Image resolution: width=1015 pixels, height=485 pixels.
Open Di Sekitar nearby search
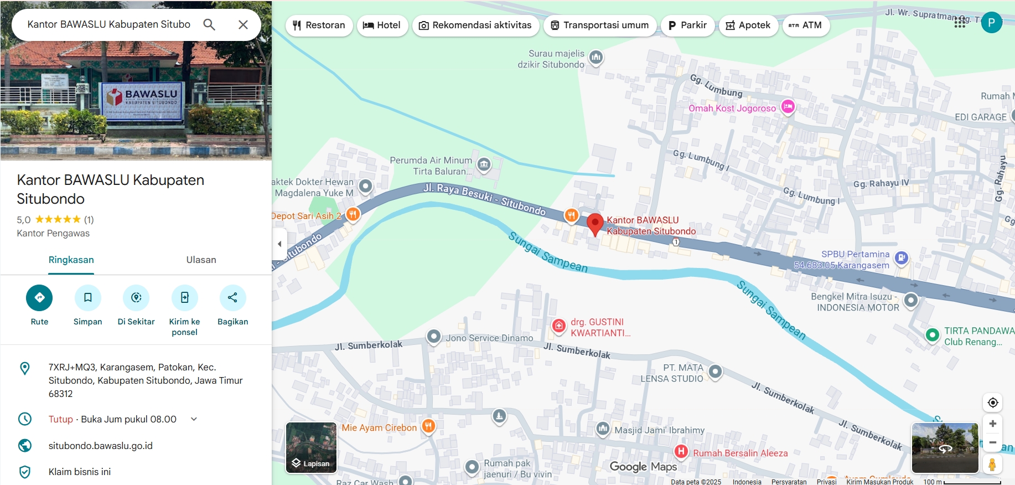pyautogui.click(x=136, y=297)
